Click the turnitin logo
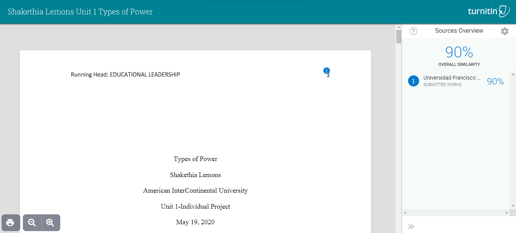The image size is (516, 233). (489, 11)
